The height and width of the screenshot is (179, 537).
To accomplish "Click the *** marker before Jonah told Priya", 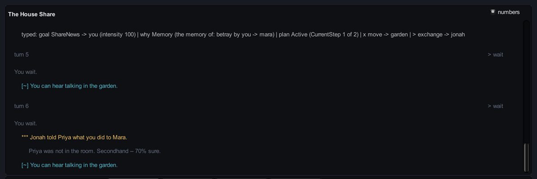I will [x=25, y=137].
